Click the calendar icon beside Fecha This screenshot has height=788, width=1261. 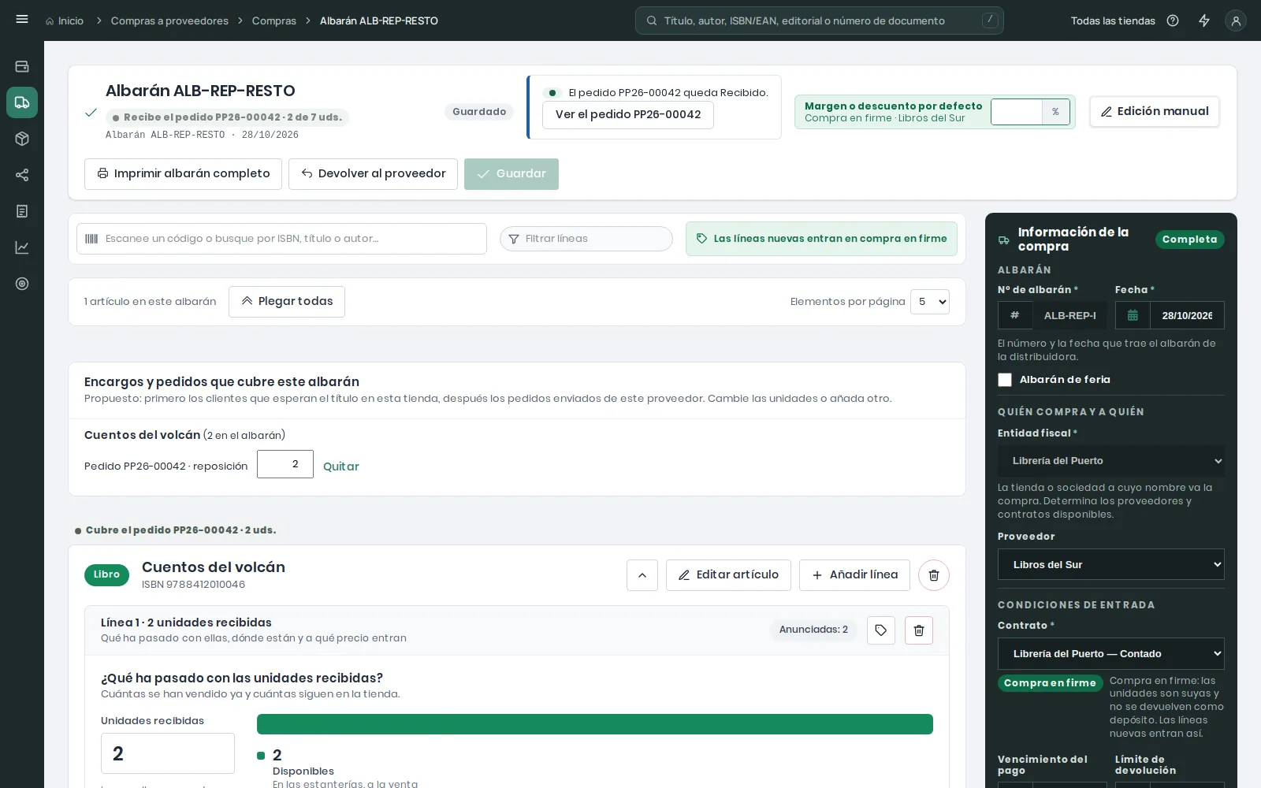click(1133, 315)
